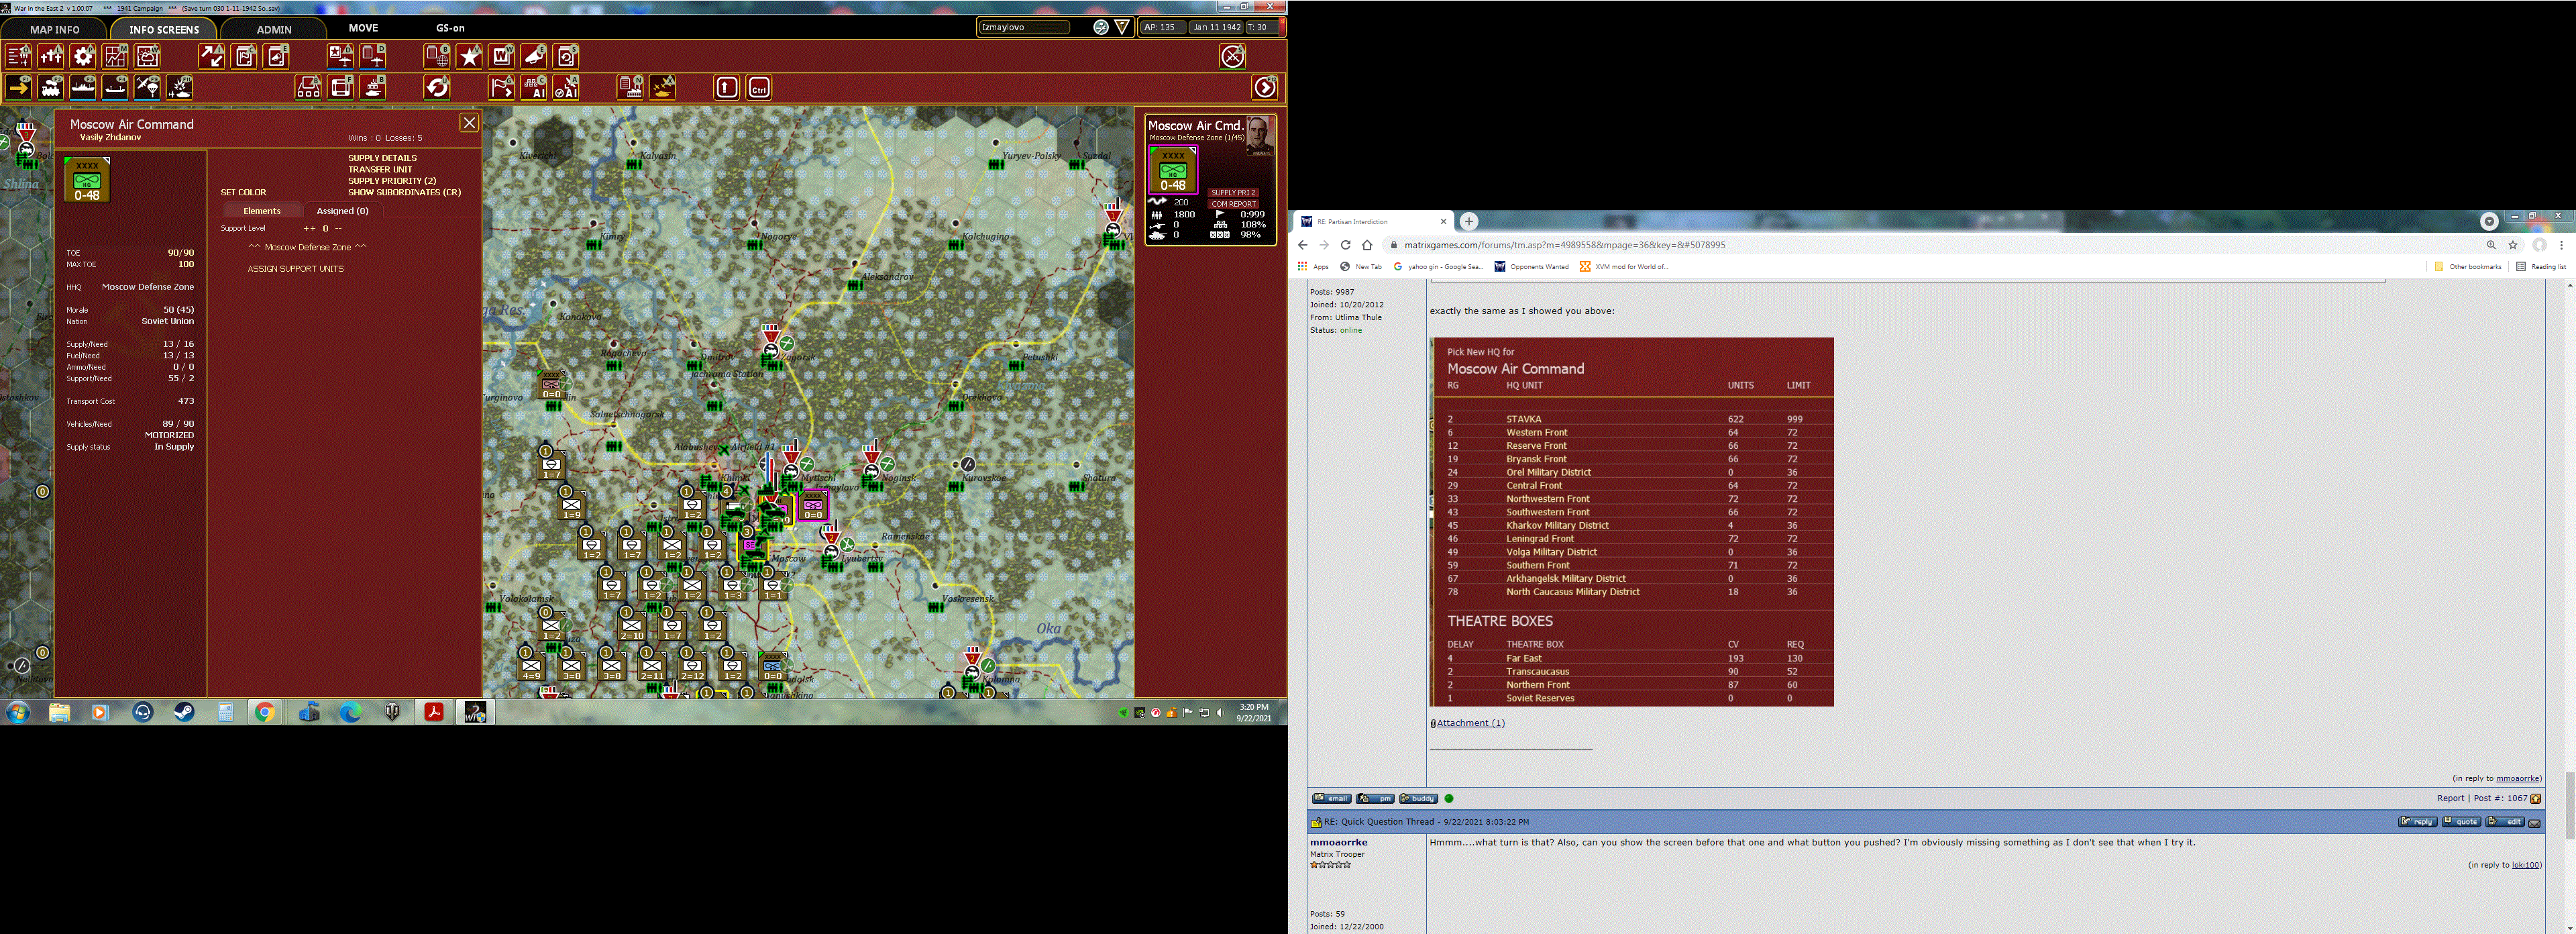Viewport: 2576px width, 934px height.
Task: Click SET COLOR in unit panel
Action: click(243, 192)
